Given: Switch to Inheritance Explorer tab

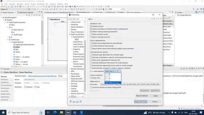Looking at the screenshot, I should click(25, 12).
